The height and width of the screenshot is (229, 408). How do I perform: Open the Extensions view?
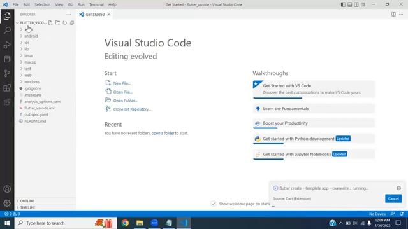click(x=7, y=88)
